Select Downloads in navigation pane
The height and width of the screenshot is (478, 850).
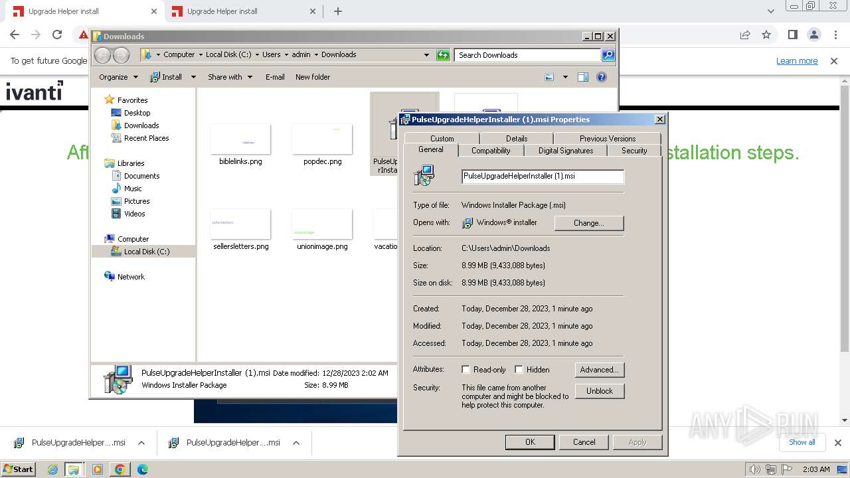pos(141,125)
